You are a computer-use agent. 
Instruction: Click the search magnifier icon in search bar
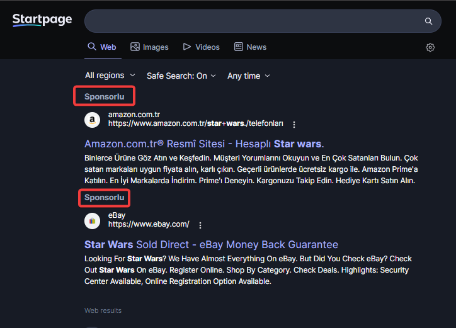click(x=428, y=21)
